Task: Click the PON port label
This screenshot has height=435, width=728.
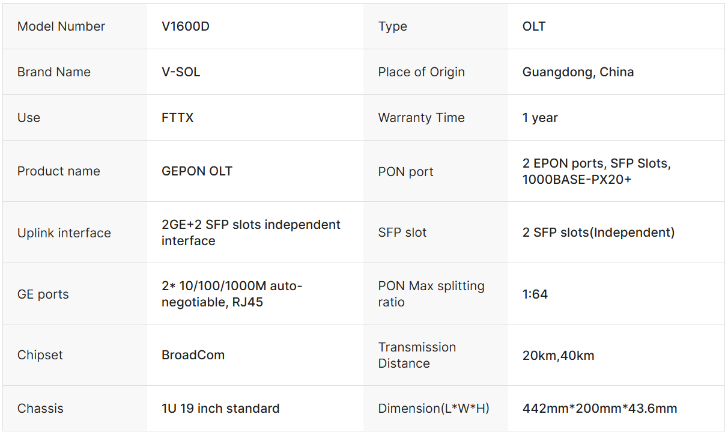Action: pyautogui.click(x=405, y=172)
